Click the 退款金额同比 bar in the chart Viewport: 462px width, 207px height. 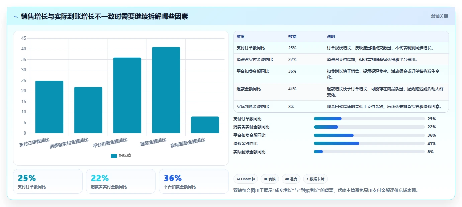tap(166, 90)
